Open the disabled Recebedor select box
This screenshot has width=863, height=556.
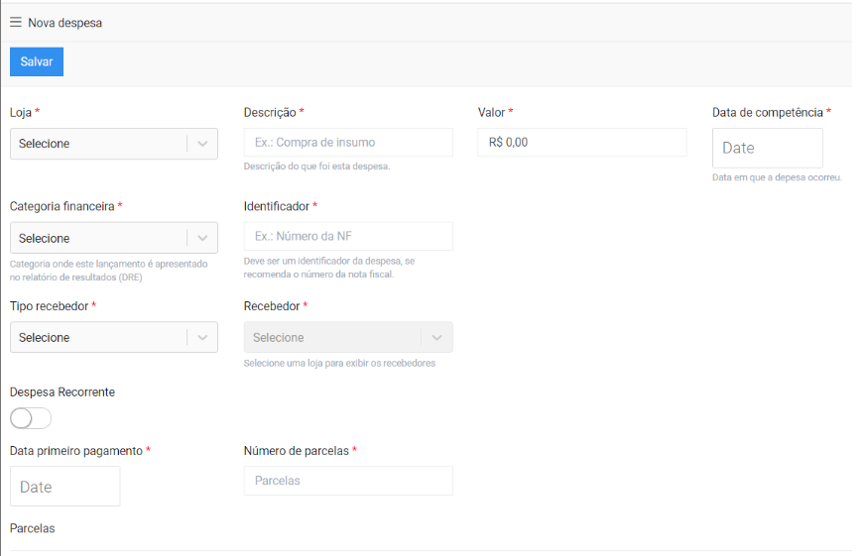(x=348, y=337)
